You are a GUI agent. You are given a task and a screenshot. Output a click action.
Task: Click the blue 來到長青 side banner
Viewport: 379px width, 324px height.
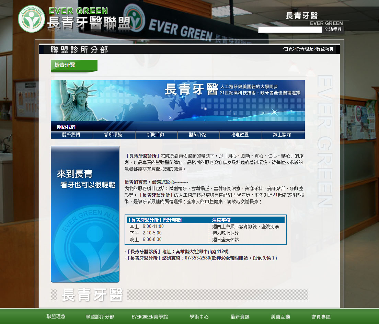click(85, 214)
